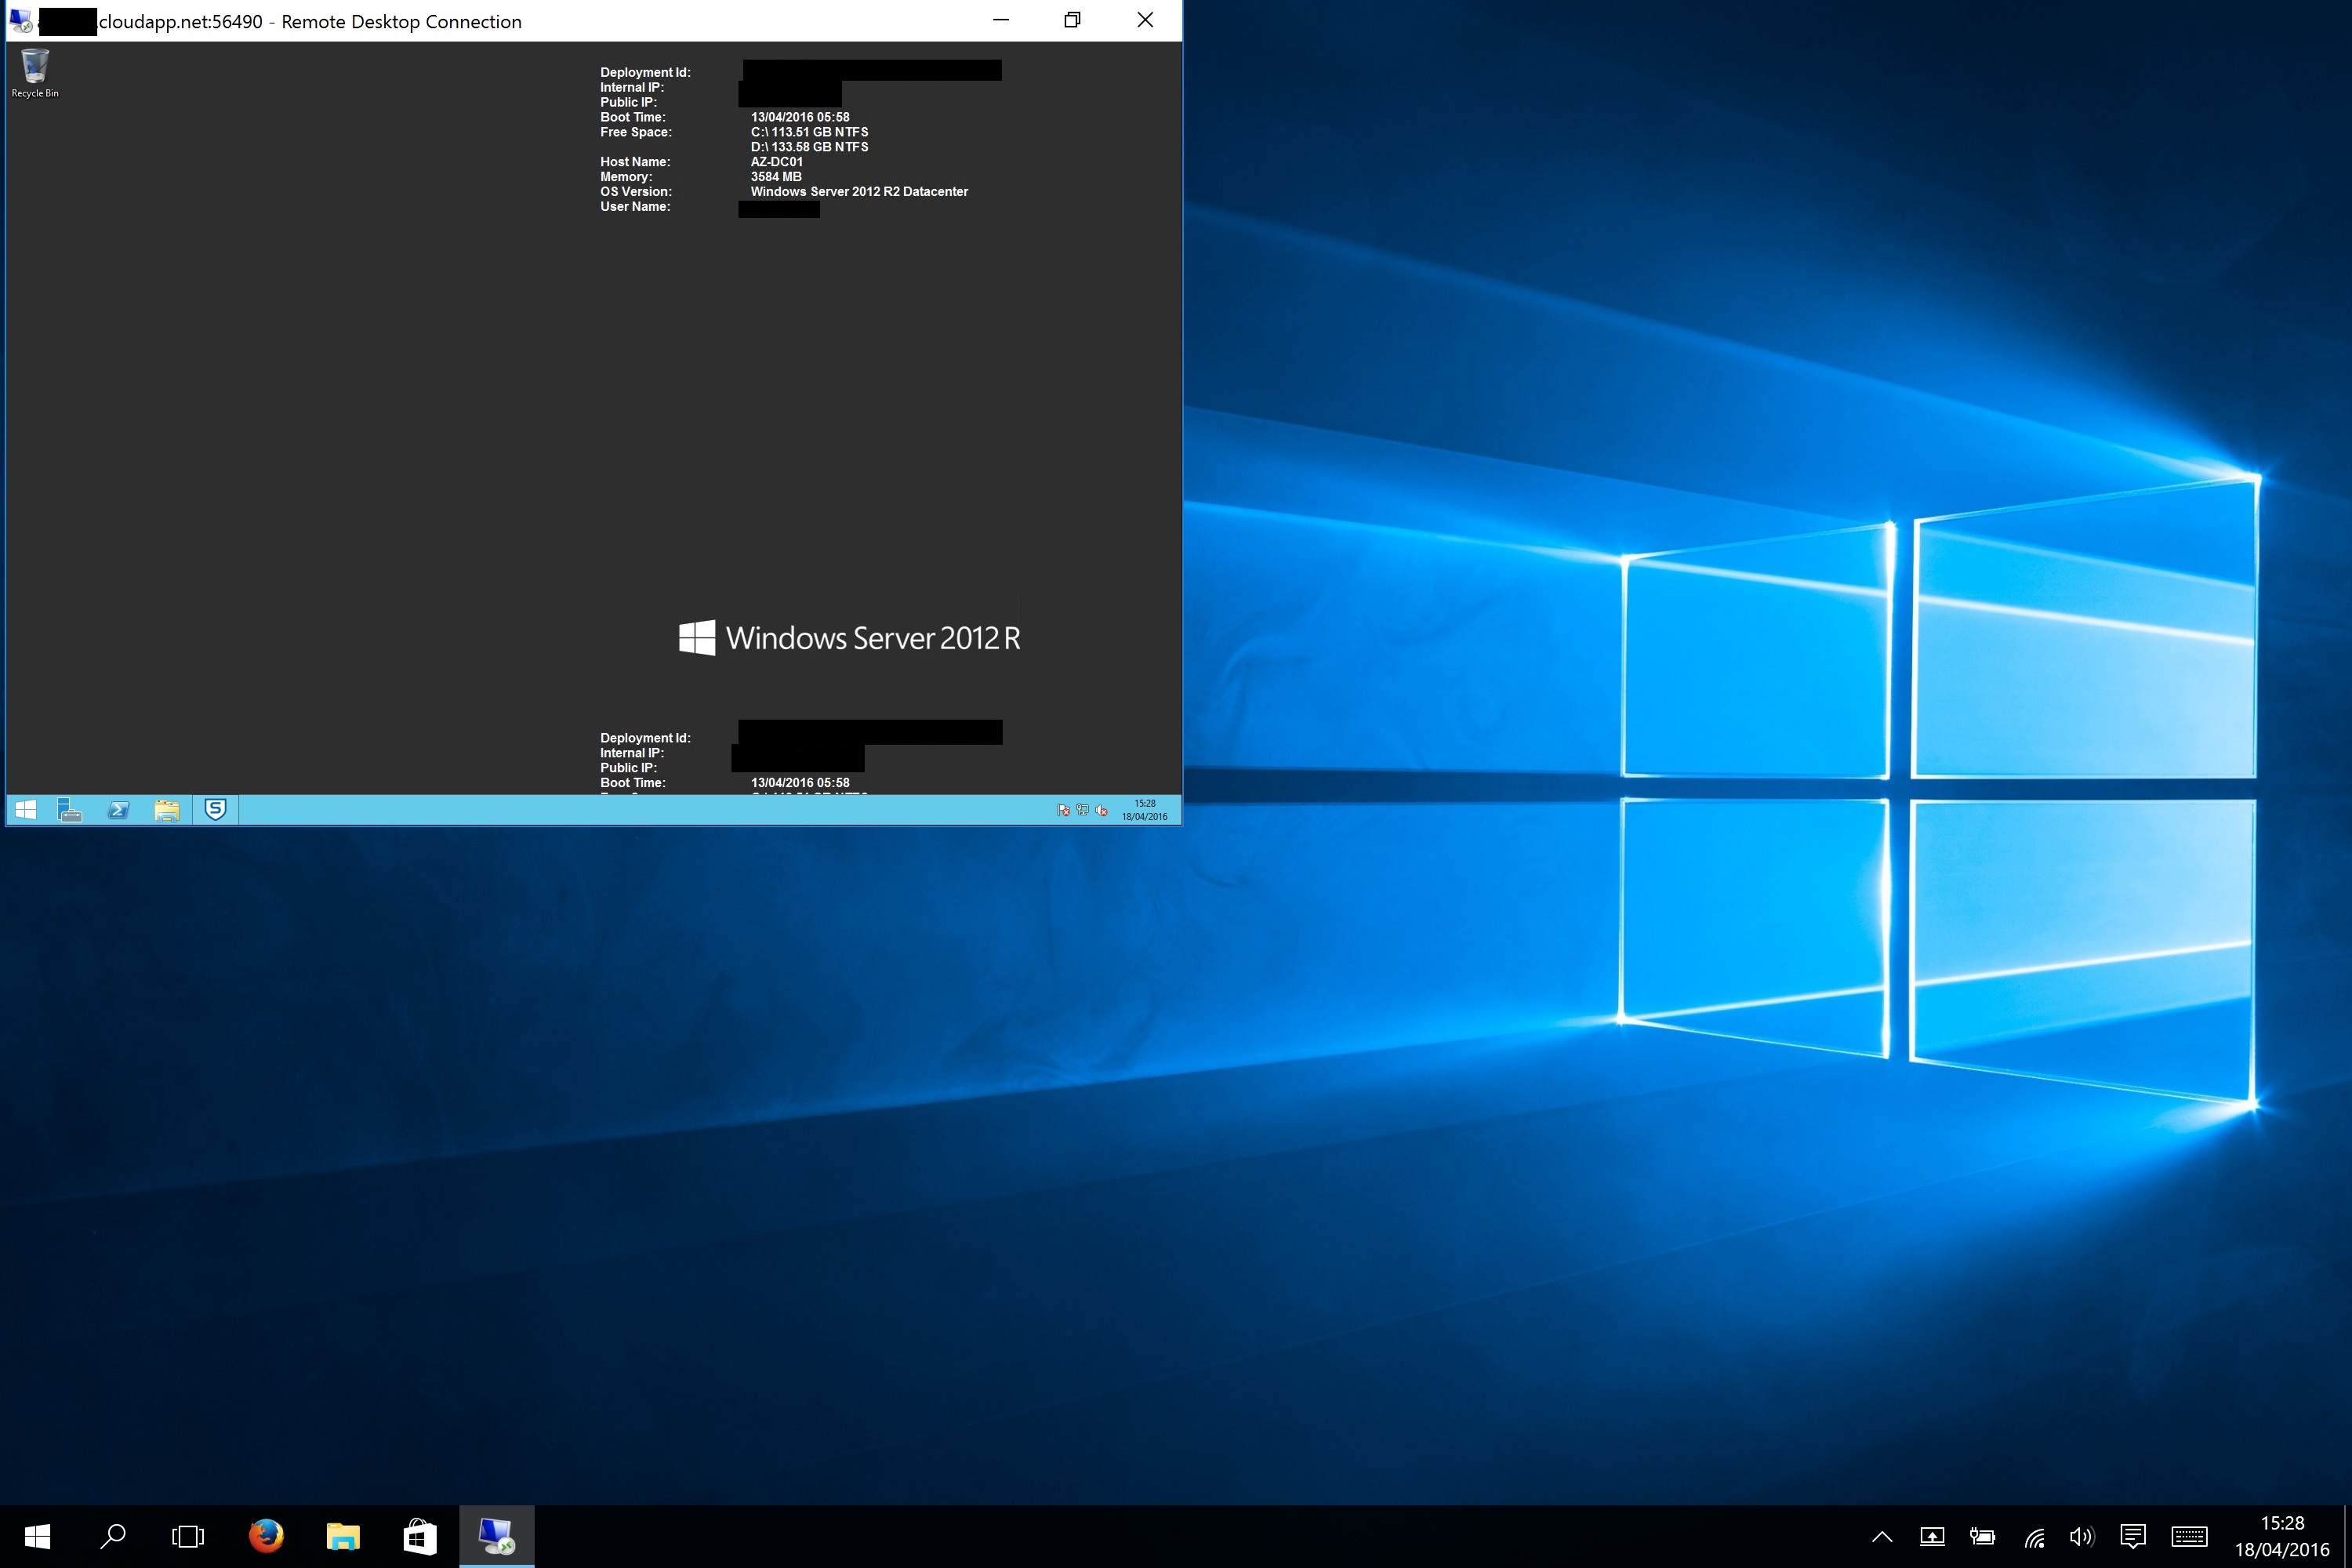Toggle Task View on the host taskbar
The width and height of the screenshot is (2352, 1568).
[188, 1537]
